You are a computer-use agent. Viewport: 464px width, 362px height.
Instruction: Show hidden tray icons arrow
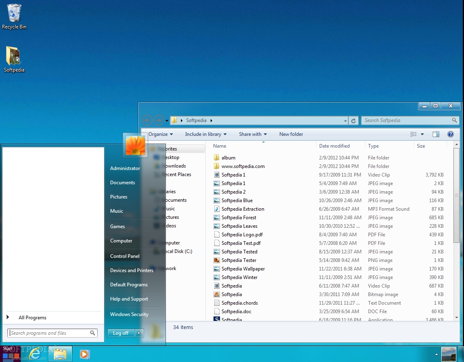click(436, 354)
